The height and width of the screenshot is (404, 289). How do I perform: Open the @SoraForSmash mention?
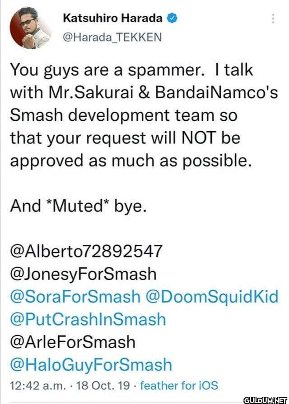coord(75,297)
